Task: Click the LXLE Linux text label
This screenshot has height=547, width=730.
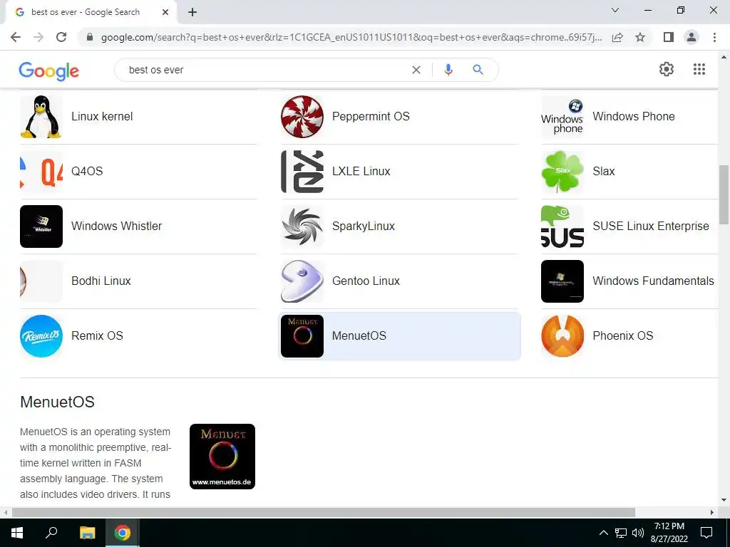Action: pos(361,172)
